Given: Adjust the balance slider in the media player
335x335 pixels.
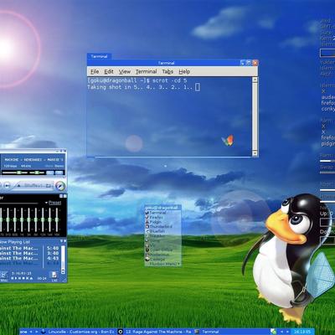Looking at the screenshot, I should pos(37,173).
